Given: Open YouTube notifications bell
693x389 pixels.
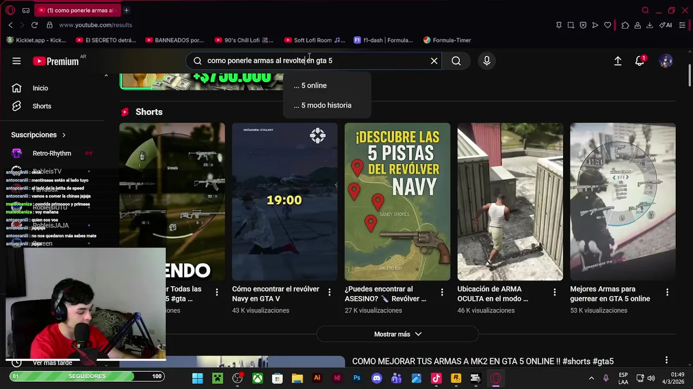Looking at the screenshot, I should 640,61.
